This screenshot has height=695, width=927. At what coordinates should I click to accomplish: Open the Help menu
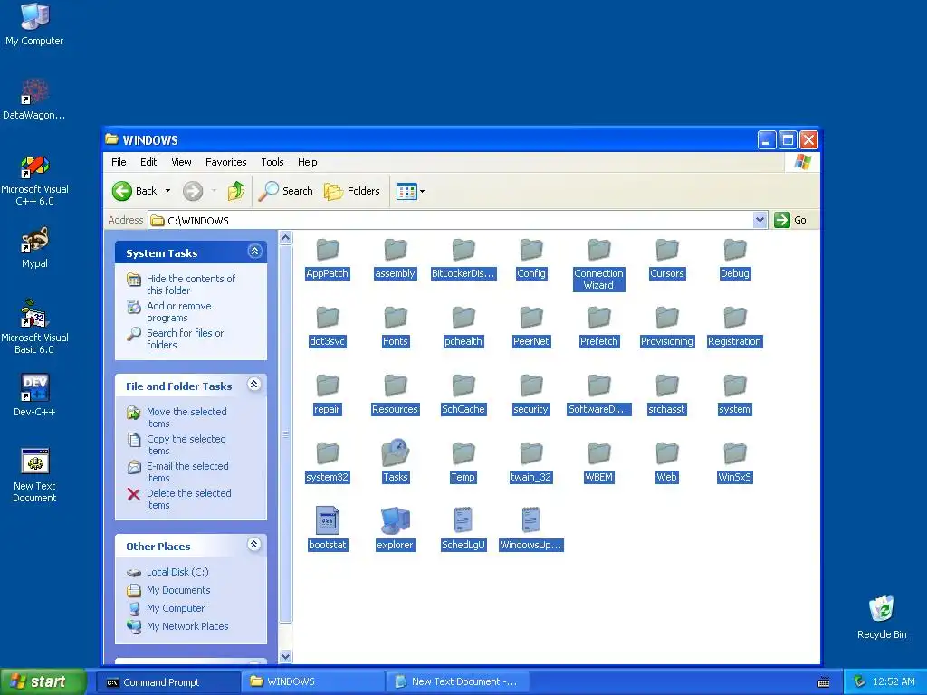pyautogui.click(x=307, y=162)
